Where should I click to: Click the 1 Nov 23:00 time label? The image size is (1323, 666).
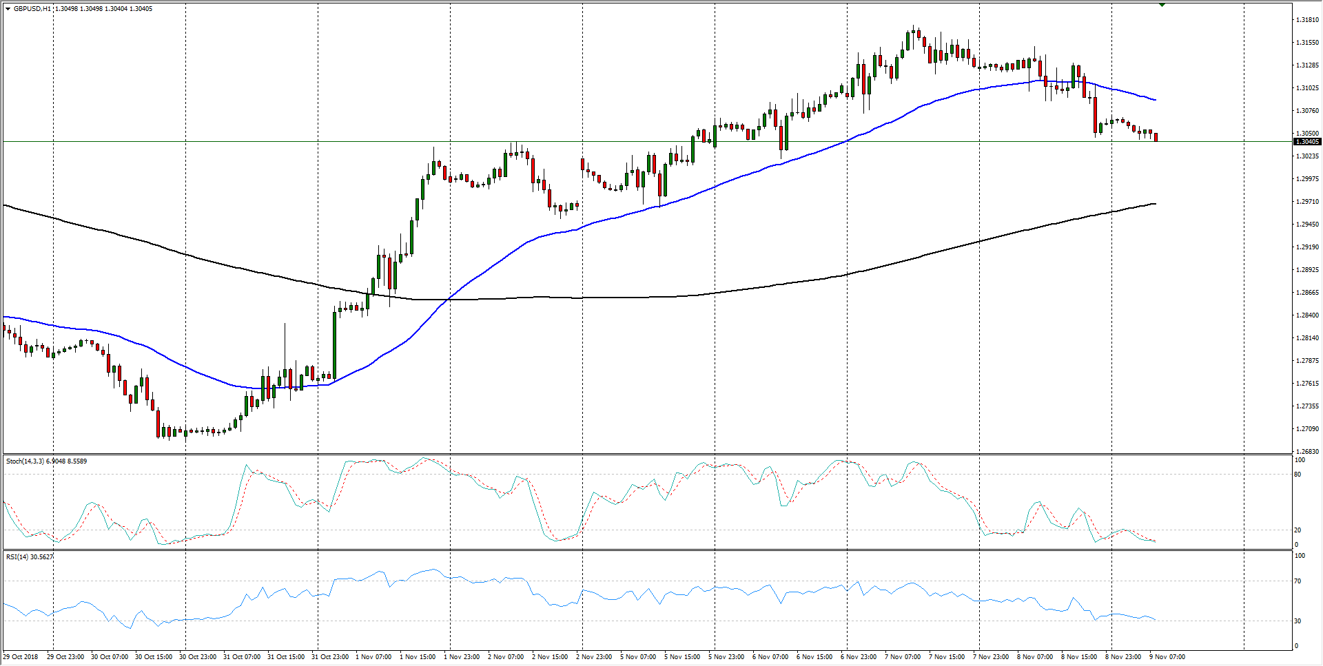pyautogui.click(x=462, y=657)
